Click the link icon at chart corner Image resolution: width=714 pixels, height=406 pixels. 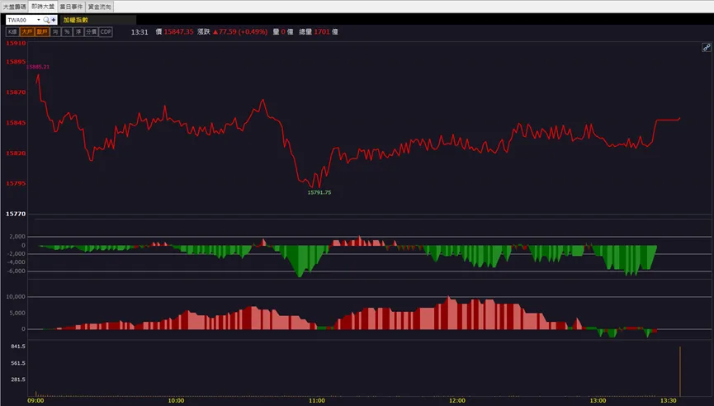(707, 47)
